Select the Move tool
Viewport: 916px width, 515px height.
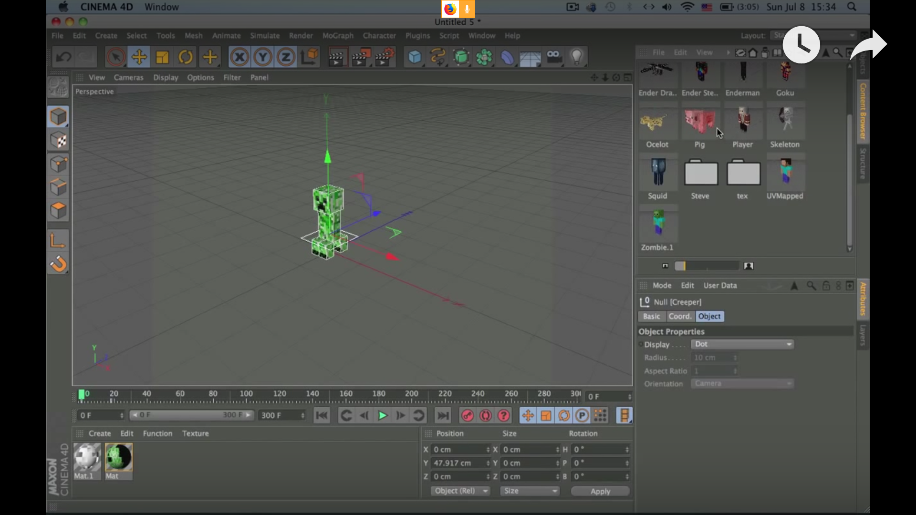click(x=139, y=57)
